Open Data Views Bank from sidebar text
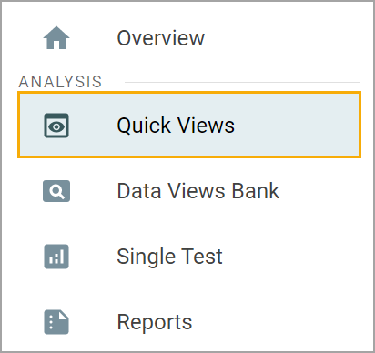 pyautogui.click(x=198, y=191)
